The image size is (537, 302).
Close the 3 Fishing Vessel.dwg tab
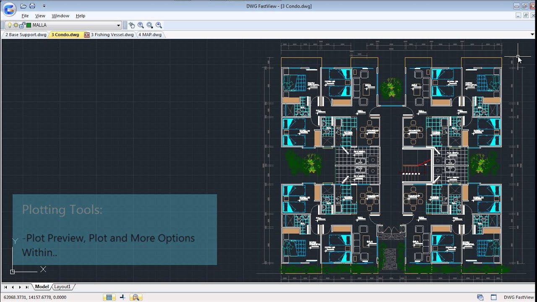[x=87, y=35]
